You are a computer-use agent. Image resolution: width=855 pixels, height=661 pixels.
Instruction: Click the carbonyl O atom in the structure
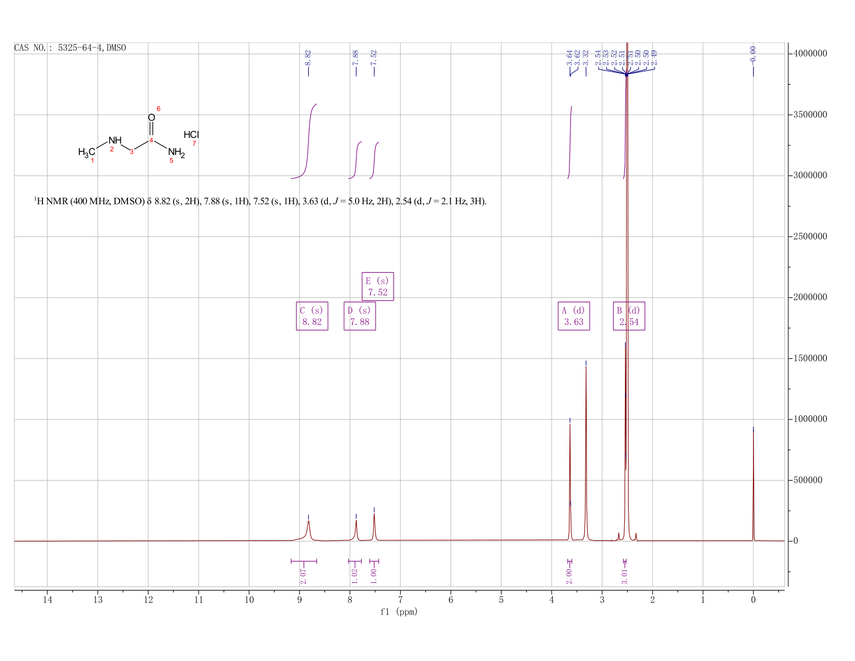pos(151,118)
